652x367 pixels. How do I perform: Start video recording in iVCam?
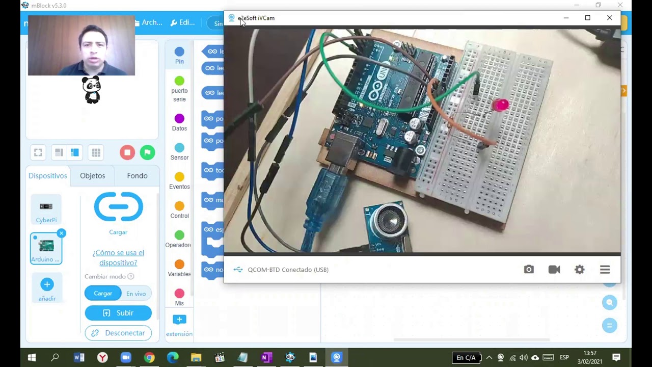coord(554,270)
